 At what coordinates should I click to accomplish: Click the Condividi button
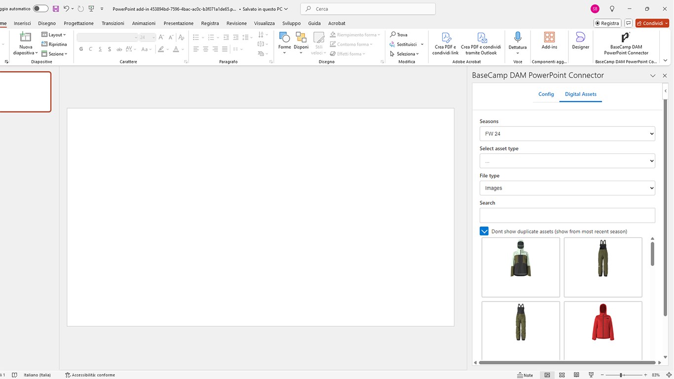tap(652, 23)
